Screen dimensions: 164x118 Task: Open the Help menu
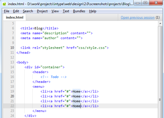(93, 11)
